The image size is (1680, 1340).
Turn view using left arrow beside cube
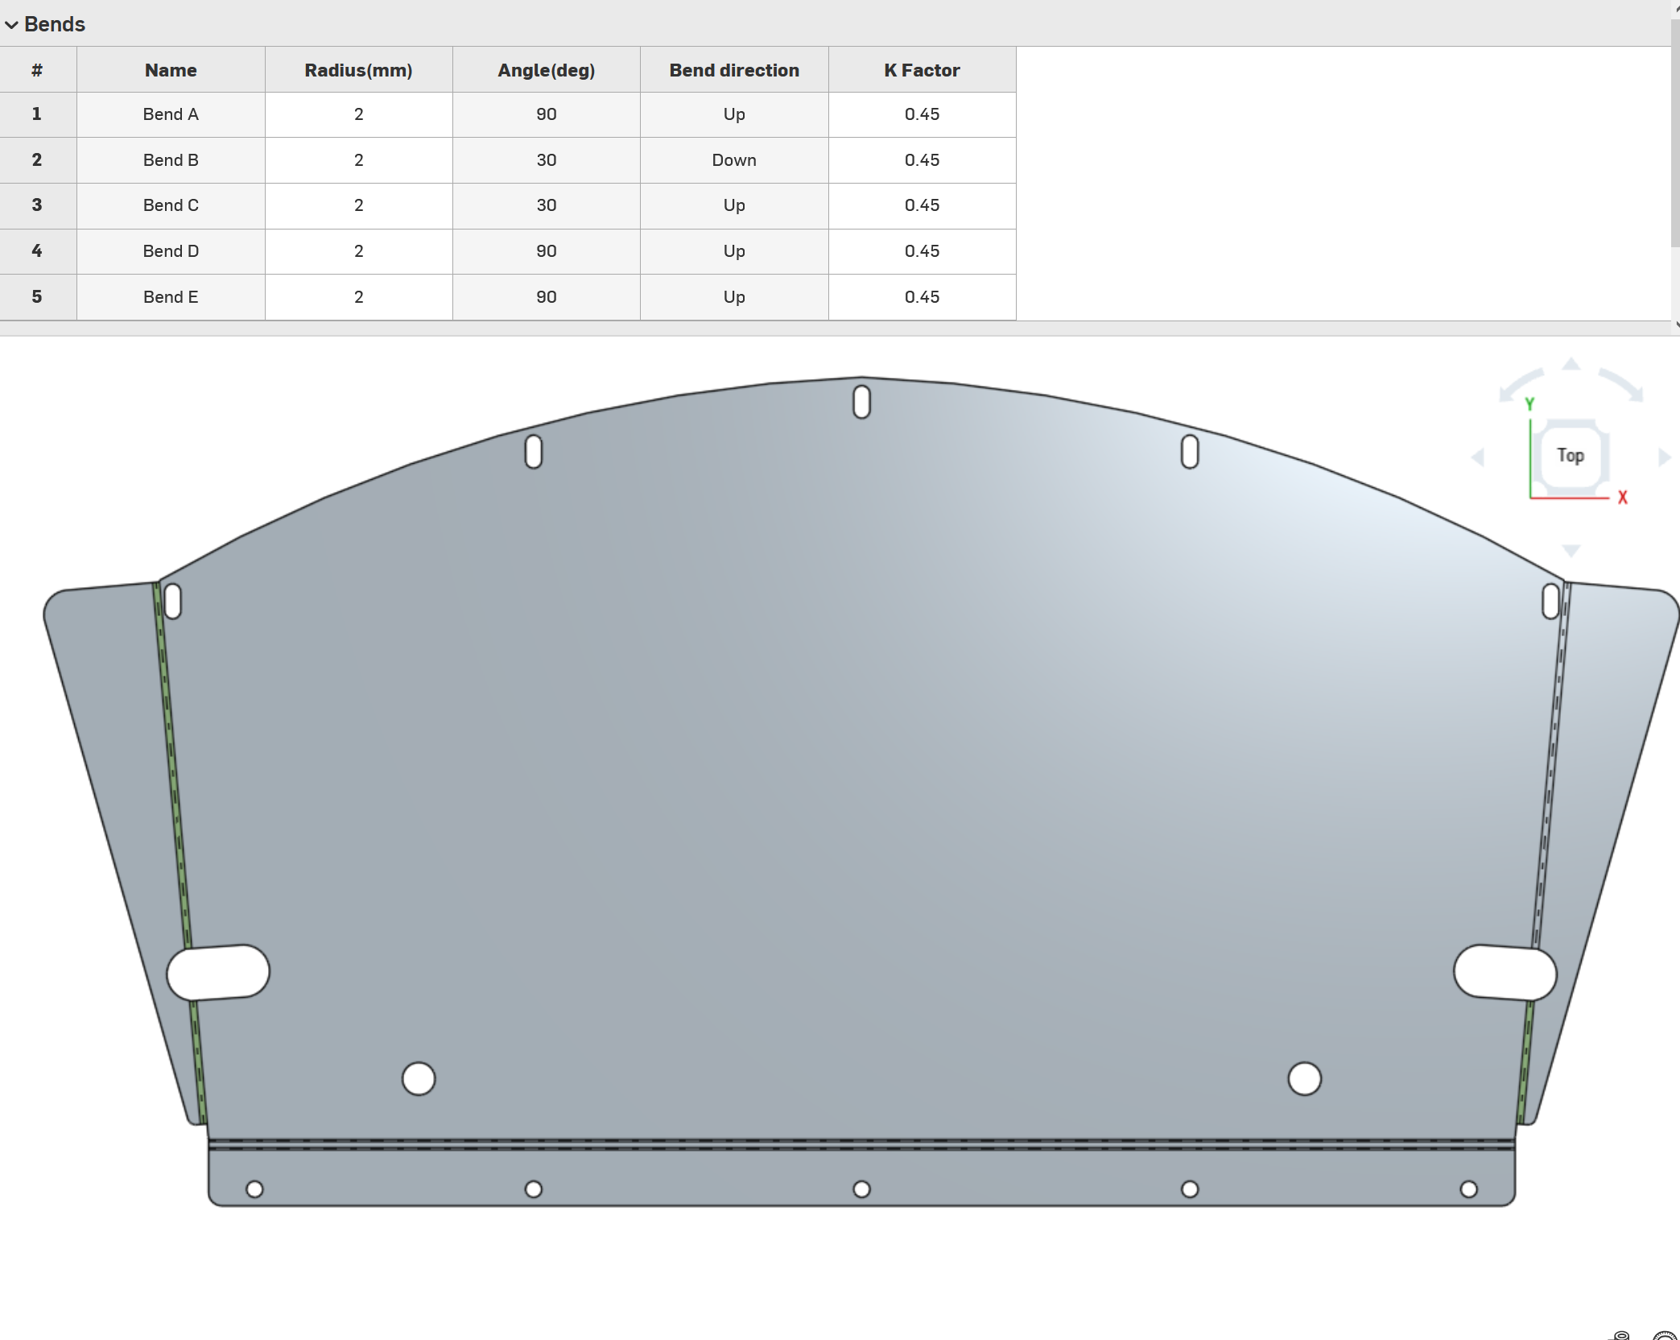(x=1477, y=457)
